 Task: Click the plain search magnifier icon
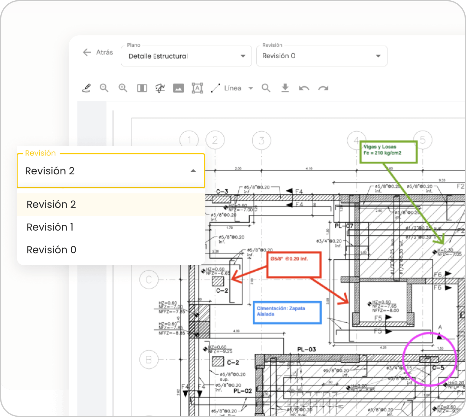tap(266, 88)
